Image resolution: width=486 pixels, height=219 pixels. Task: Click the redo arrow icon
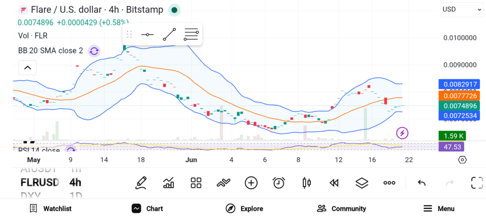(449, 183)
